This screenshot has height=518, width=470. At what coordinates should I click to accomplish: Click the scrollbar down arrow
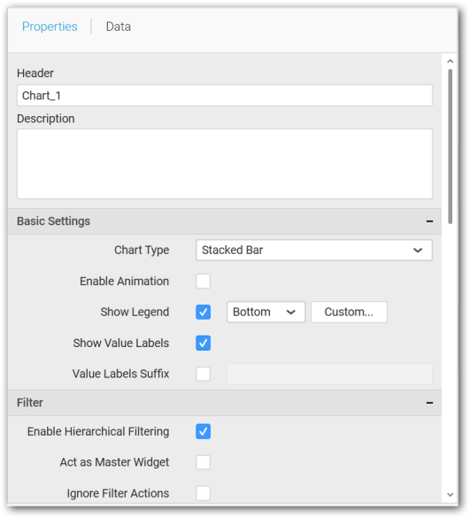coord(450,495)
